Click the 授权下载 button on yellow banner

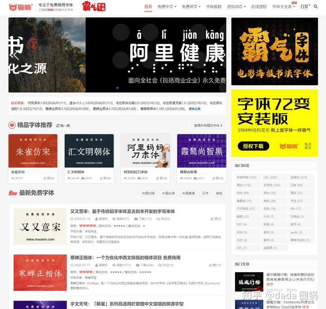pyautogui.click(x=253, y=146)
